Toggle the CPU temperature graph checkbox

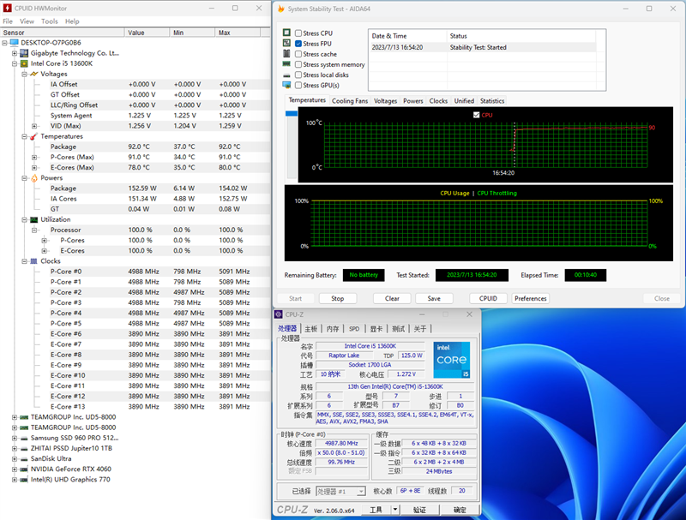tap(477, 115)
